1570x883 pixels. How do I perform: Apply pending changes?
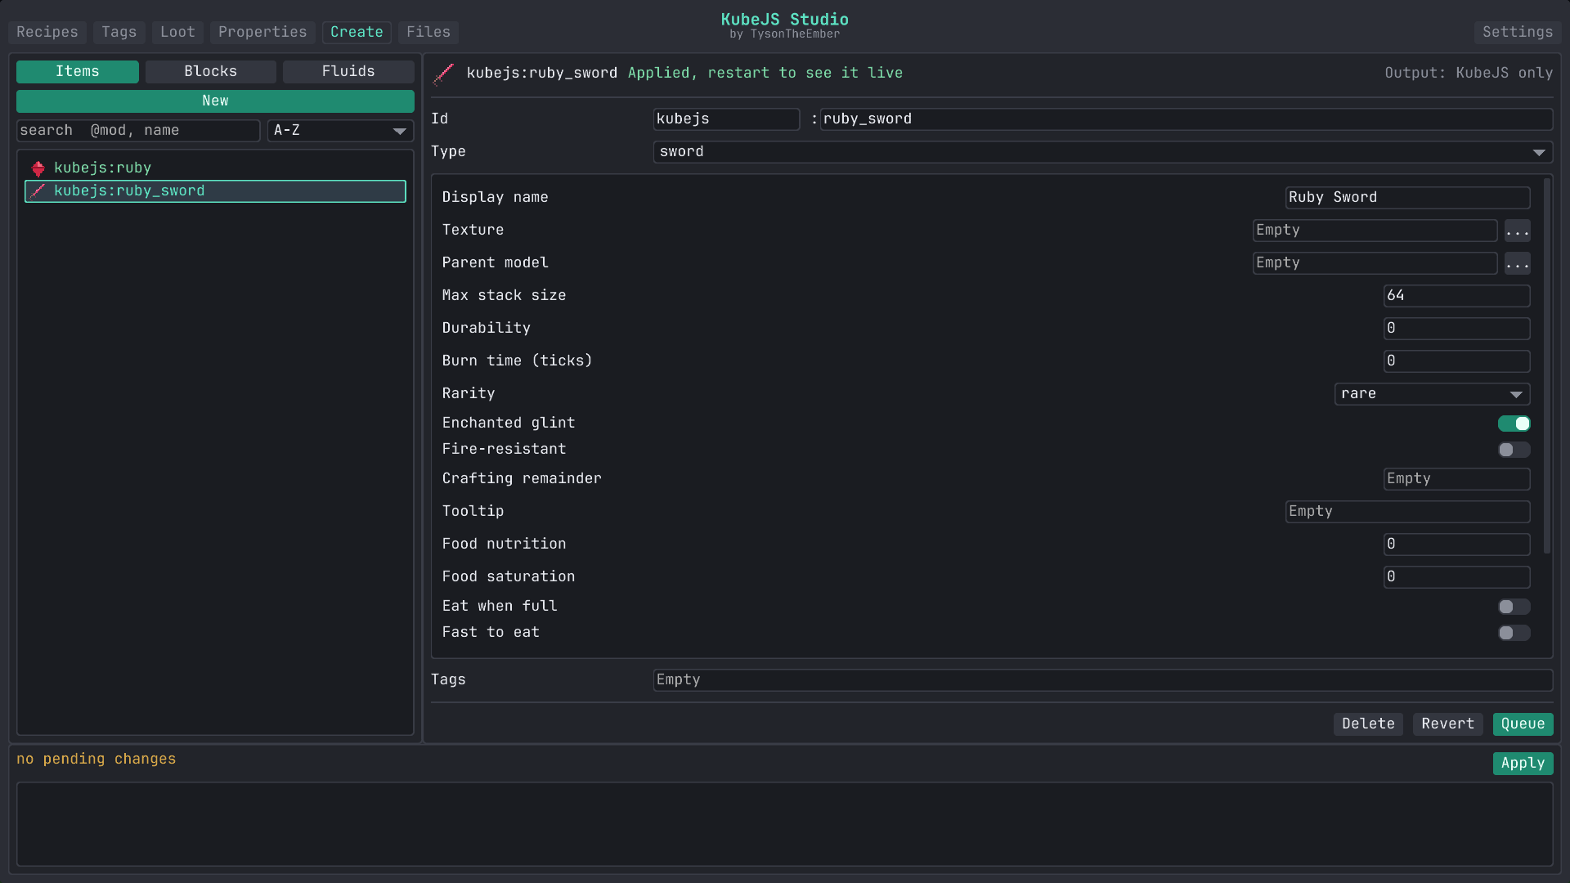1523,764
